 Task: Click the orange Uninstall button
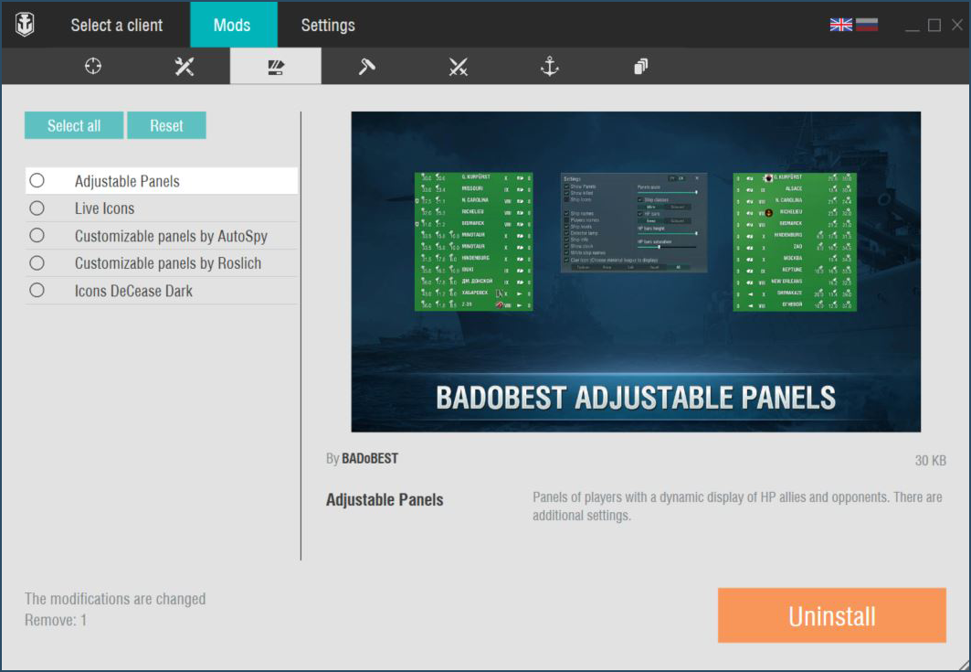(x=831, y=615)
